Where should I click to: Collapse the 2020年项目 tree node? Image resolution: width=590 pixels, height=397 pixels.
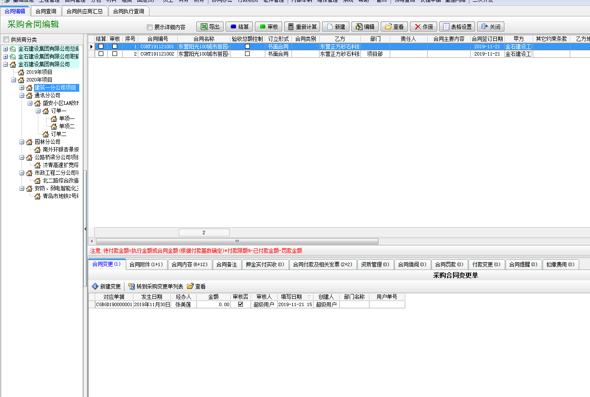tap(14, 80)
